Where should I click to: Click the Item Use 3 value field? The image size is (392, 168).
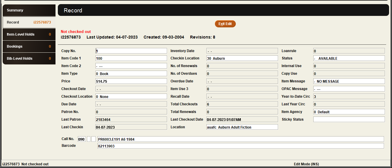242,89
